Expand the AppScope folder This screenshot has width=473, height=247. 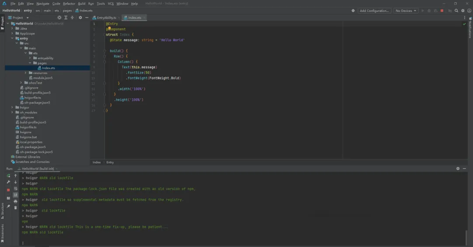pos(12,33)
